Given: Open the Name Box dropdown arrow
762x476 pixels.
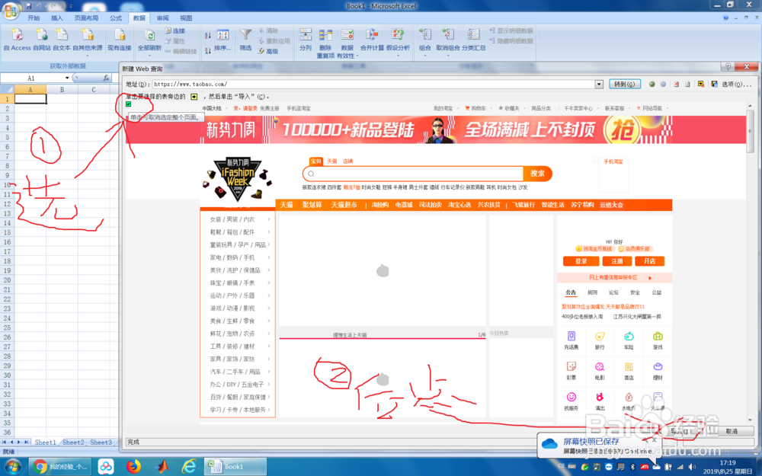Looking at the screenshot, I should 67,78.
